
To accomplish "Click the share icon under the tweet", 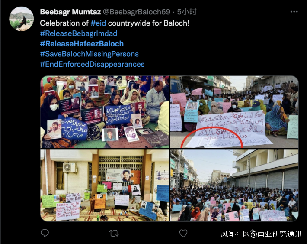I will 253,233.
